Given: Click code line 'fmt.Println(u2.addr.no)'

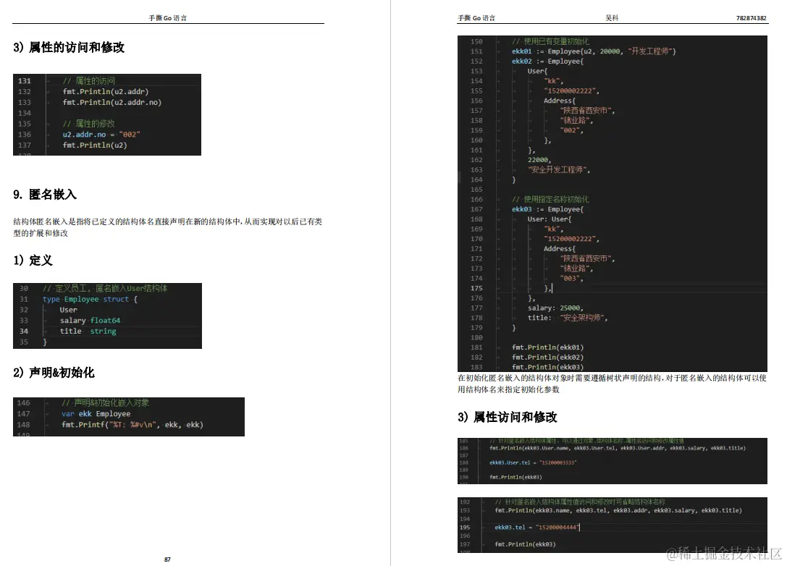Looking at the screenshot, I should tap(112, 102).
